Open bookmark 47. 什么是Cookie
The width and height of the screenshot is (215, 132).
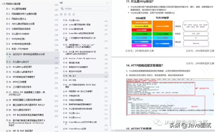(x=72, y=113)
